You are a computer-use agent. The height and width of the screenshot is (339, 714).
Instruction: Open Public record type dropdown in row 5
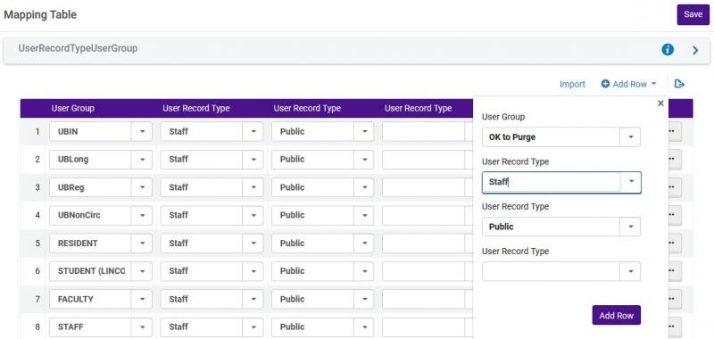tap(364, 244)
